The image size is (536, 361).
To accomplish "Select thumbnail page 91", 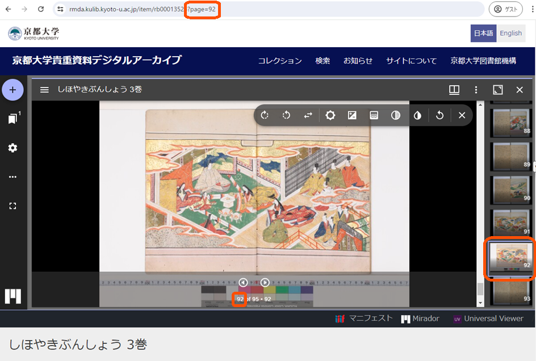I will point(511,223).
